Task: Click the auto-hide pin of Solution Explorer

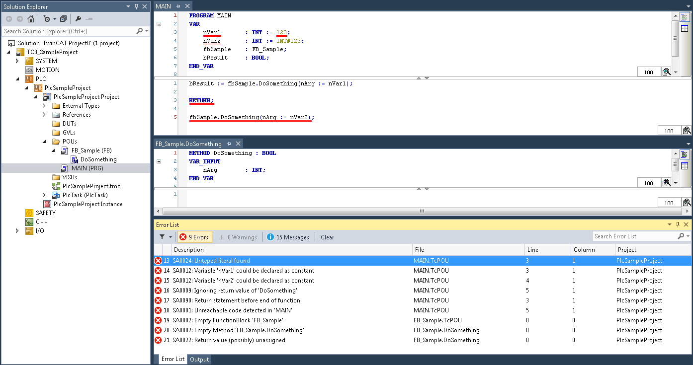Action: pos(136,6)
